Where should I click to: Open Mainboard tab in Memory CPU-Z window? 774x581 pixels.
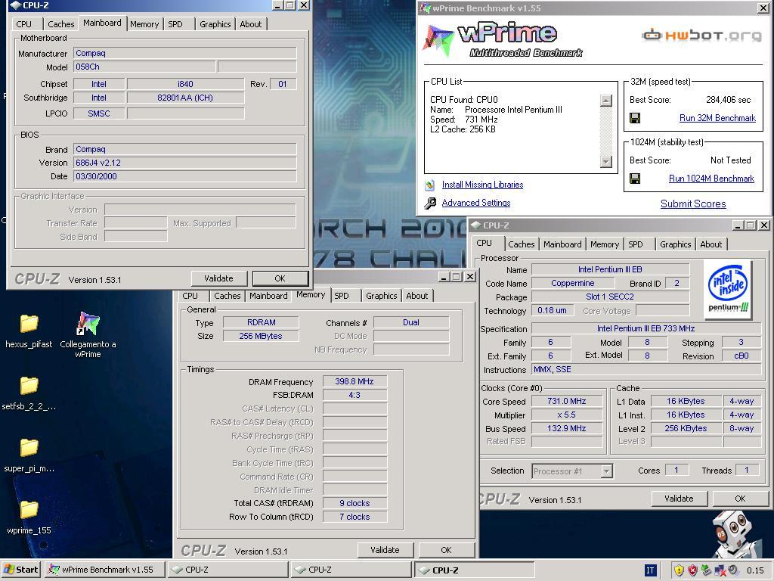click(268, 296)
